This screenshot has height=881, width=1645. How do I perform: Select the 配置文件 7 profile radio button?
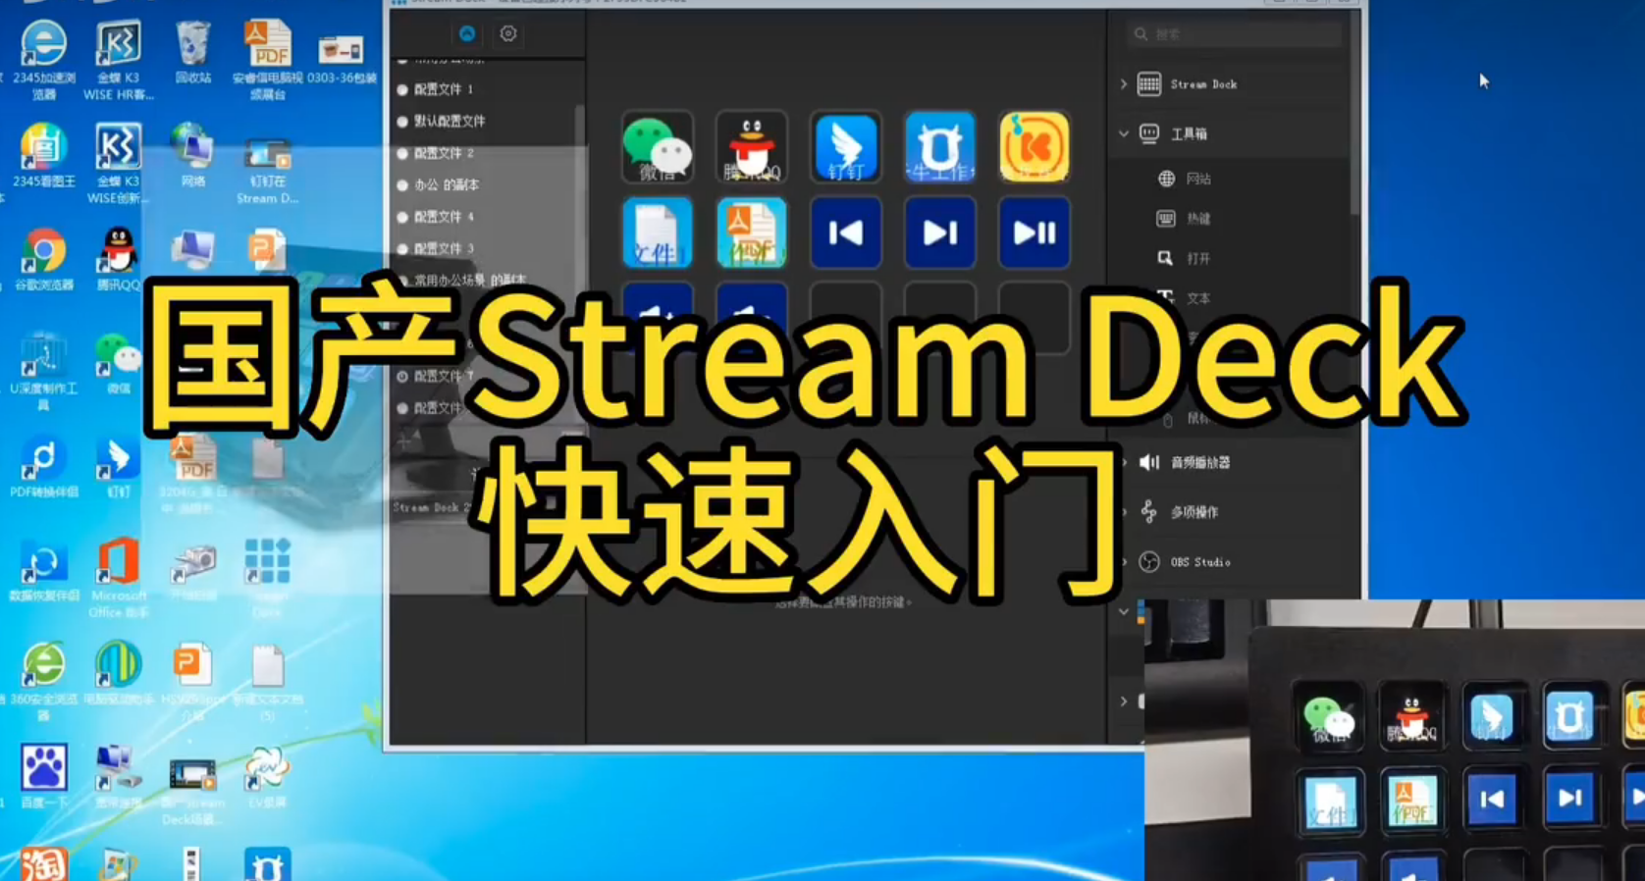pos(402,376)
